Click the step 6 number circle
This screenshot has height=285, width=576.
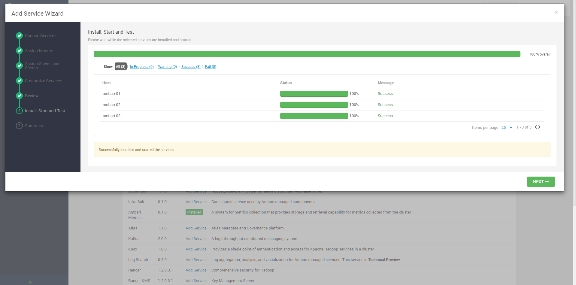click(x=19, y=111)
